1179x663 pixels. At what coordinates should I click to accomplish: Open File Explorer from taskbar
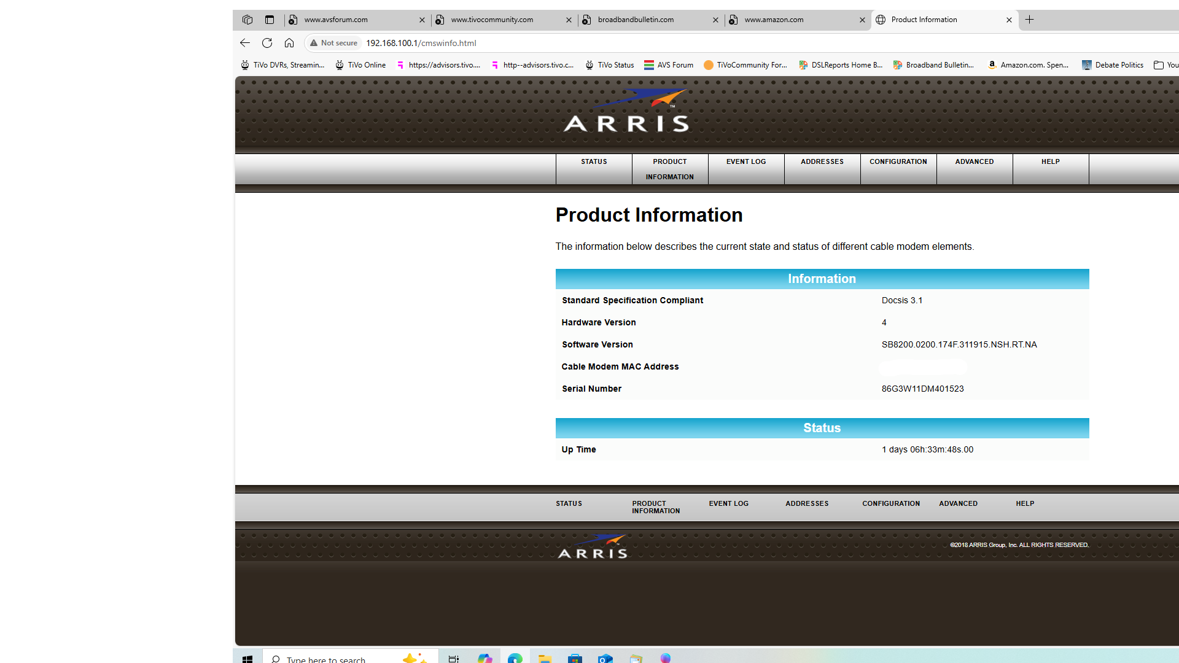click(545, 658)
